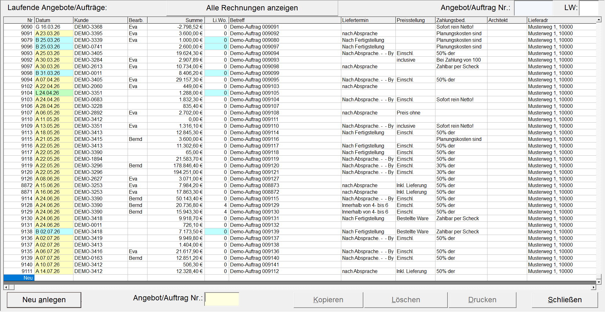Image resolution: width=605 pixels, height=312 pixels.
Task: Click Preis ohne in row 9107
Action: coord(415,113)
